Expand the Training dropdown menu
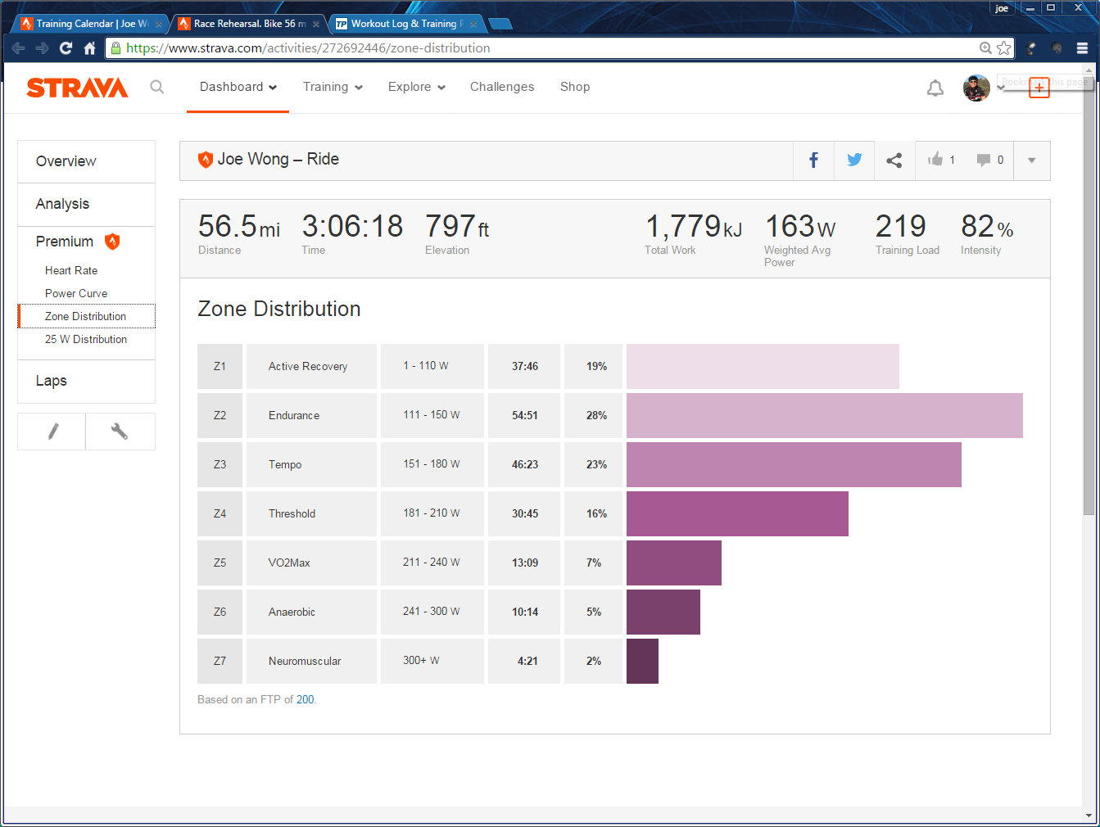1100x827 pixels. point(333,87)
